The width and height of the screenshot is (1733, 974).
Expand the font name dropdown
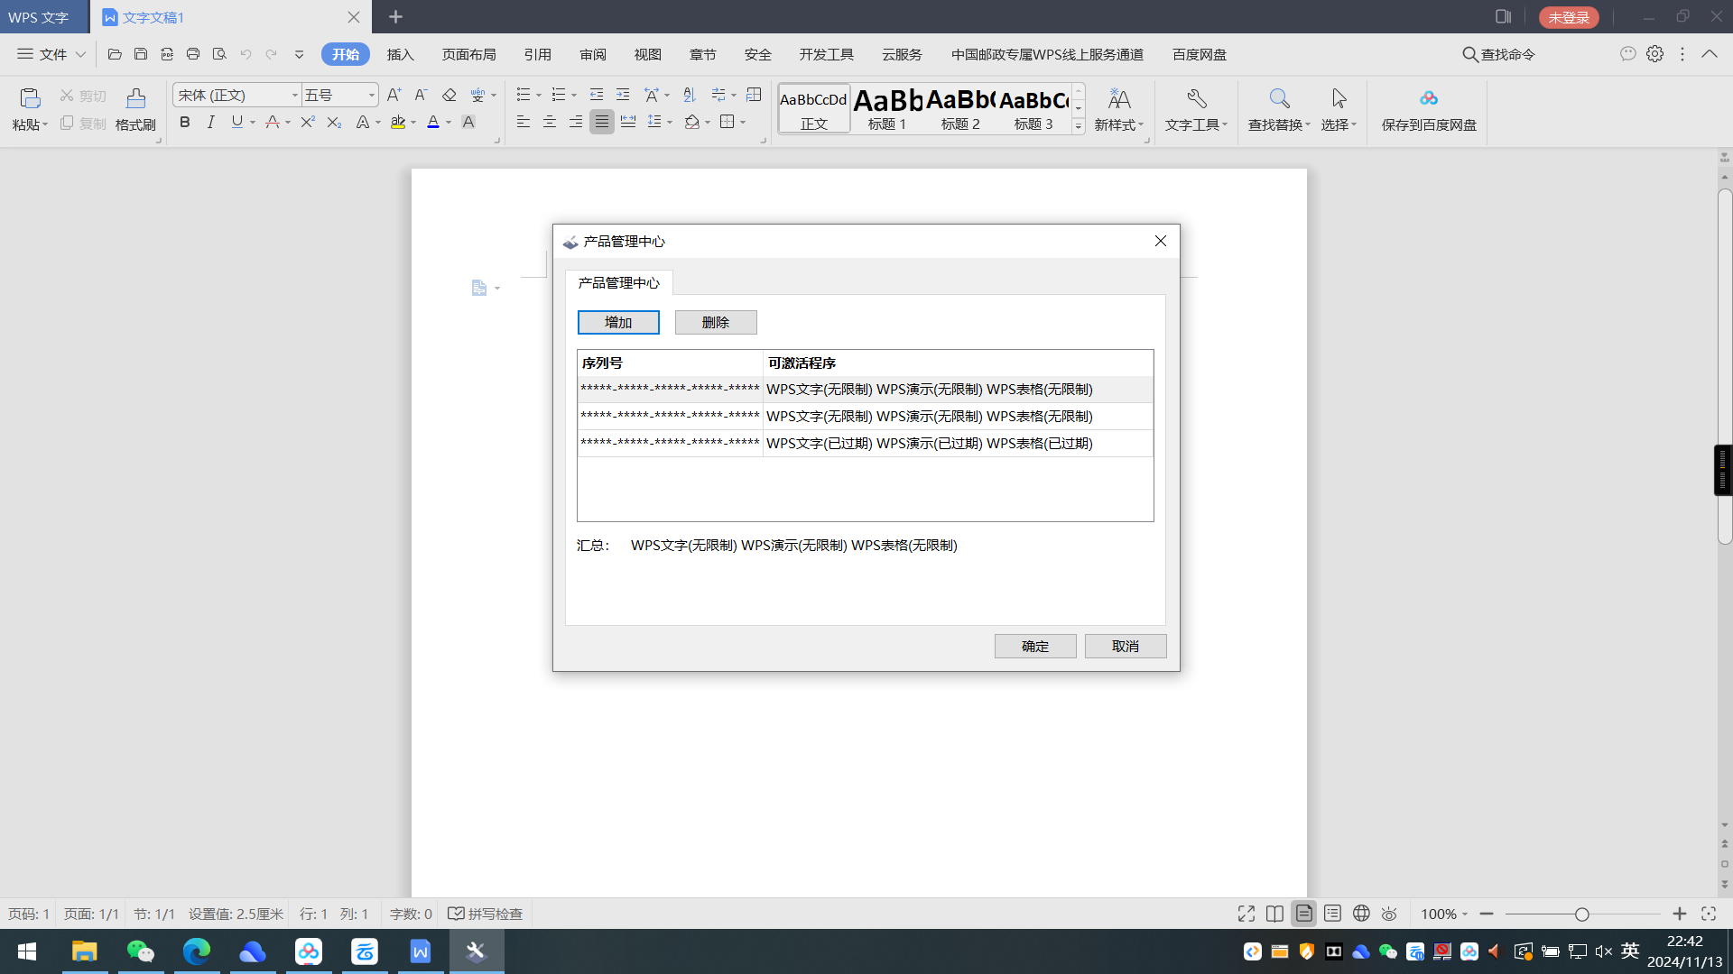tap(294, 96)
